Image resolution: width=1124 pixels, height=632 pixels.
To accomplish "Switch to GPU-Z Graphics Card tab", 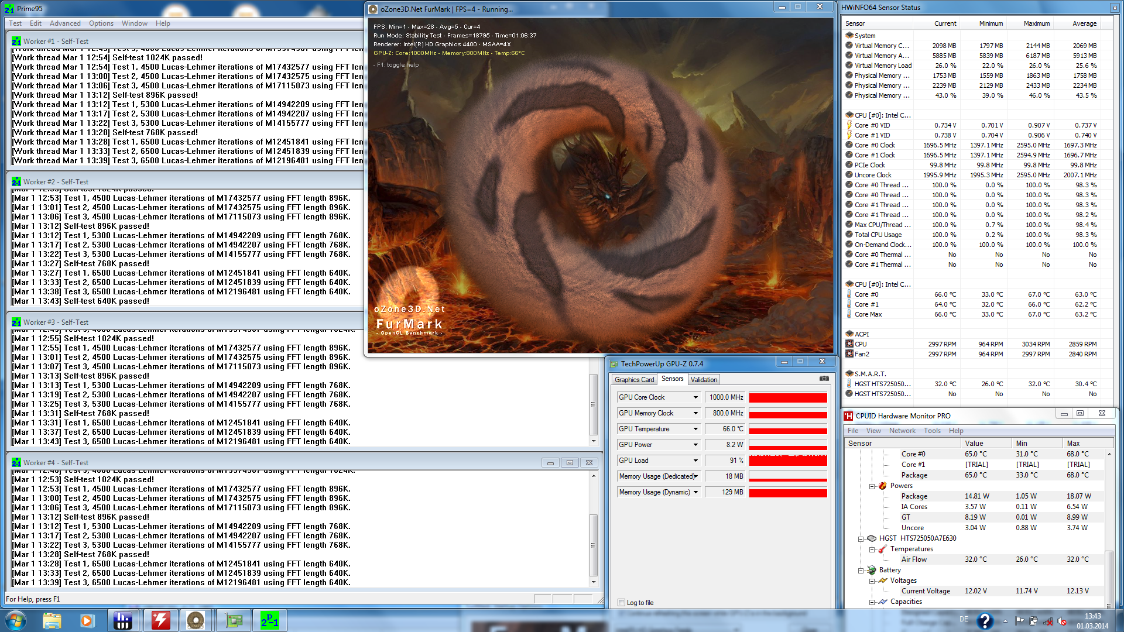I will pyautogui.click(x=634, y=380).
